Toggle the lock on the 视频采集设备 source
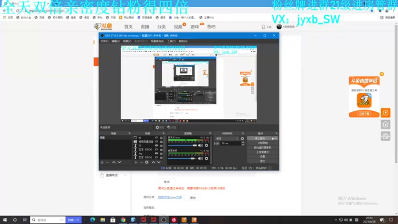 [161, 141]
